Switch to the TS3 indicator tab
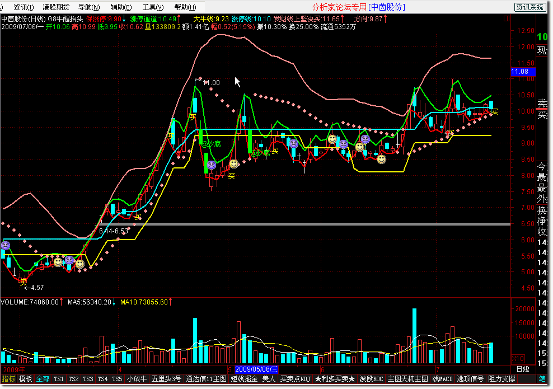The image size is (553, 389). point(88,379)
